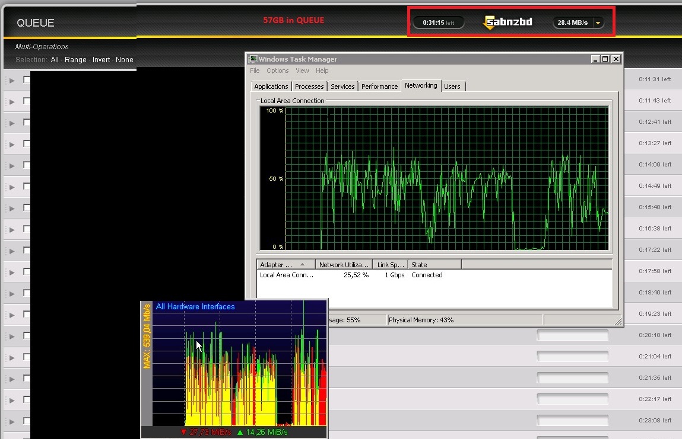Select the Local Area Conn... adapter row

434,275
